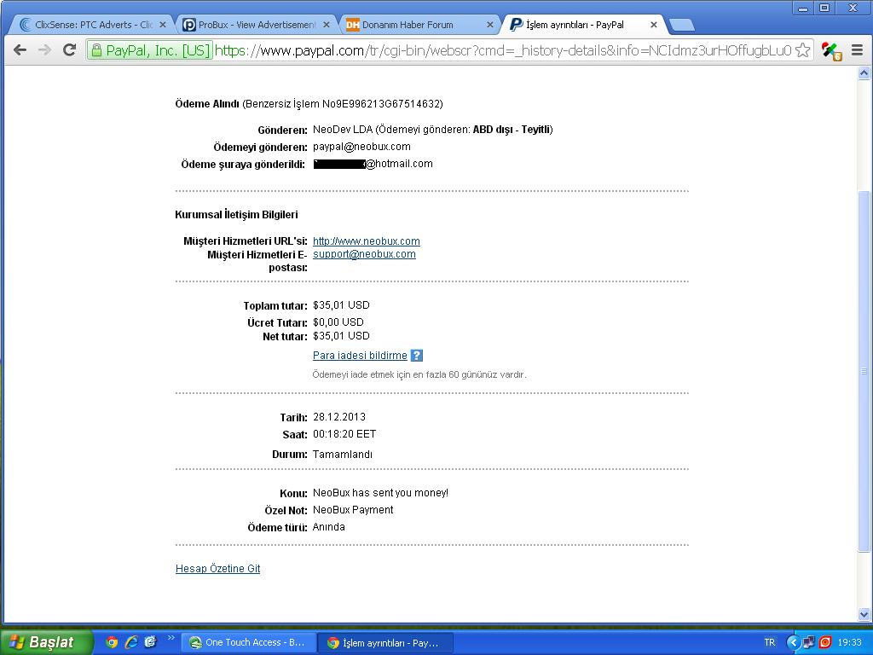Click the Toplam tutar value $35,01 USD

[x=341, y=305]
